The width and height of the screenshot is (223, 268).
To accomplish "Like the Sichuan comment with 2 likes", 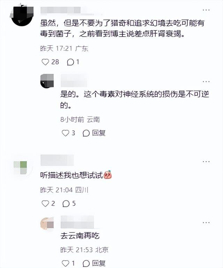I will [x=45, y=204].
